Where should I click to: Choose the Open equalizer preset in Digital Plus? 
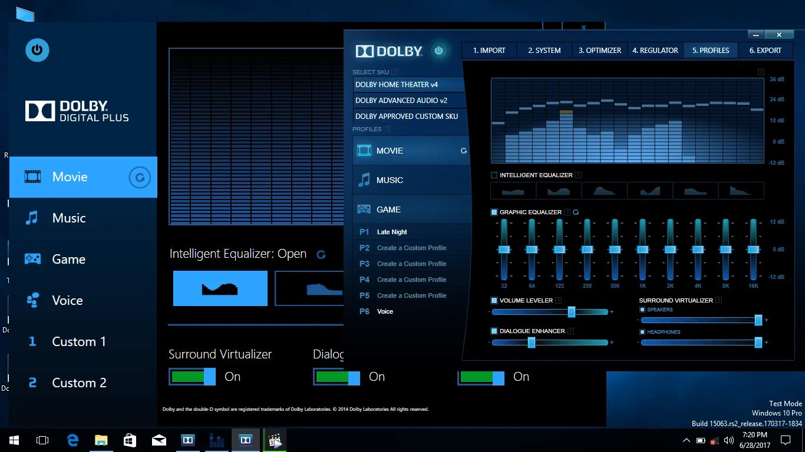click(220, 288)
